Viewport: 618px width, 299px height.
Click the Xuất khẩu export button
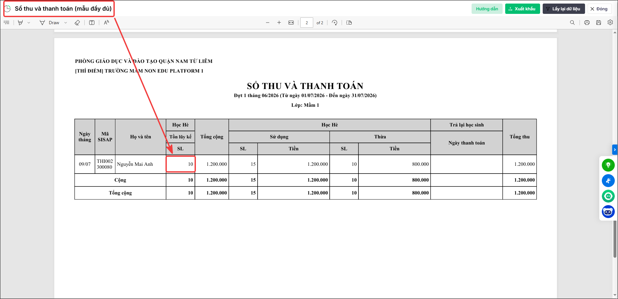[522, 9]
